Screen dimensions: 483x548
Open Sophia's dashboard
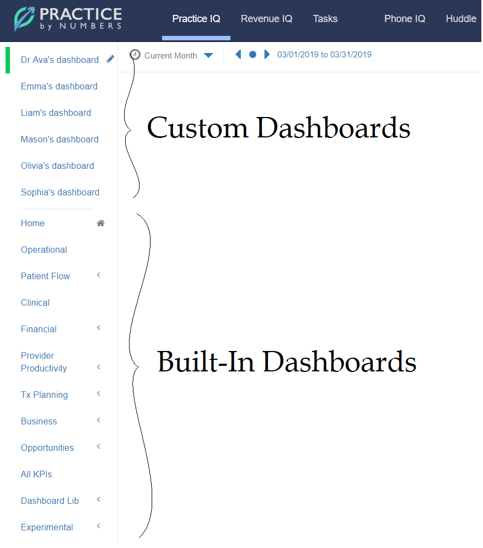pos(60,193)
